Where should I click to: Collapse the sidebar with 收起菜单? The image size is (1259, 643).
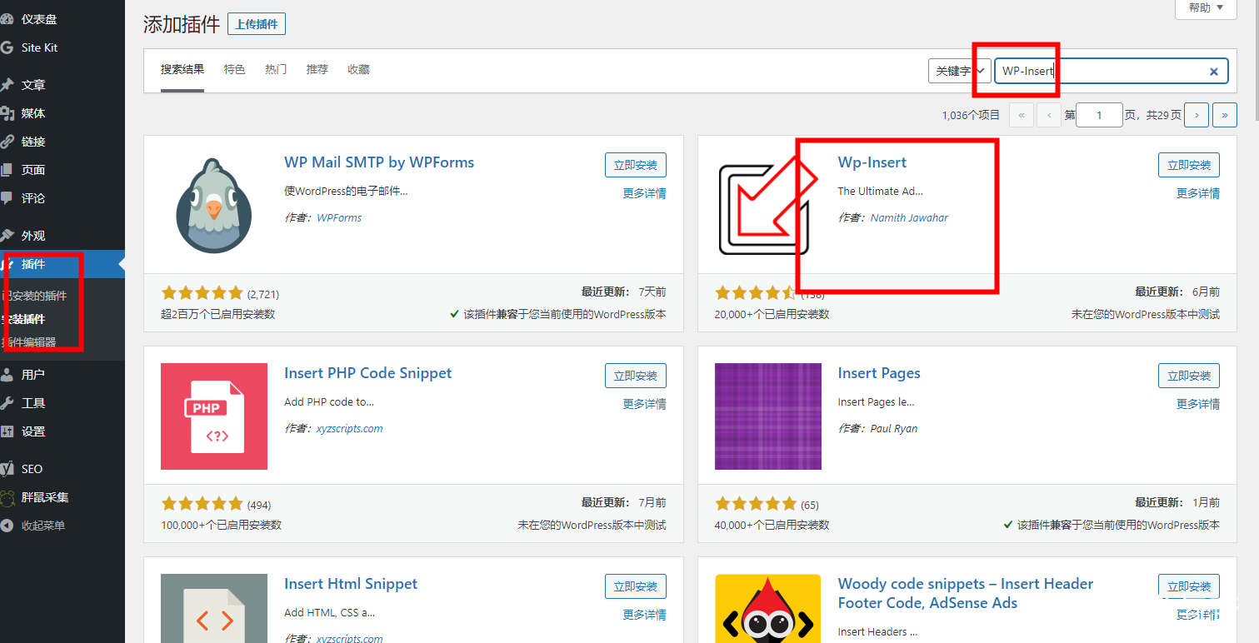pyautogui.click(x=62, y=526)
